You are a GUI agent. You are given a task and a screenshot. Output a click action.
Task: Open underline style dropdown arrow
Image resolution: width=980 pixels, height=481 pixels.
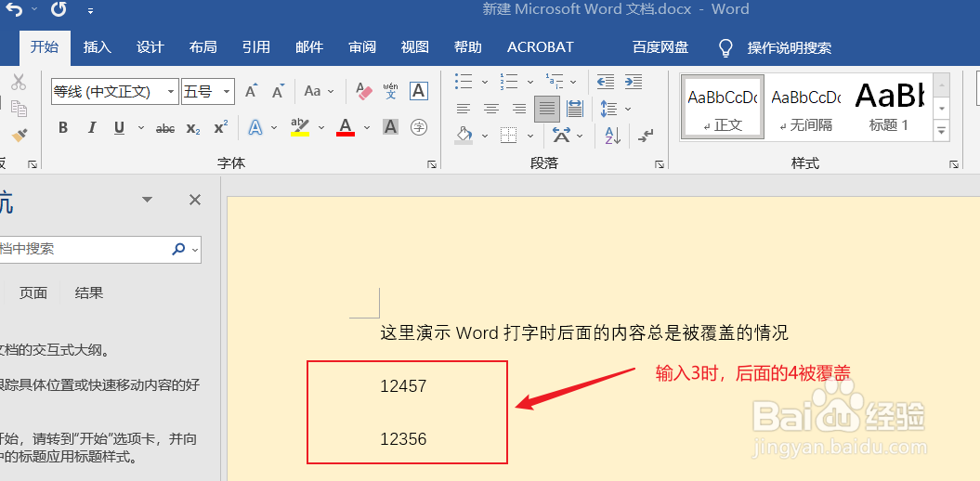point(140,128)
